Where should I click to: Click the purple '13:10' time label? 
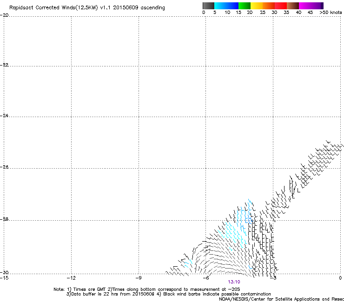[x=234, y=282]
